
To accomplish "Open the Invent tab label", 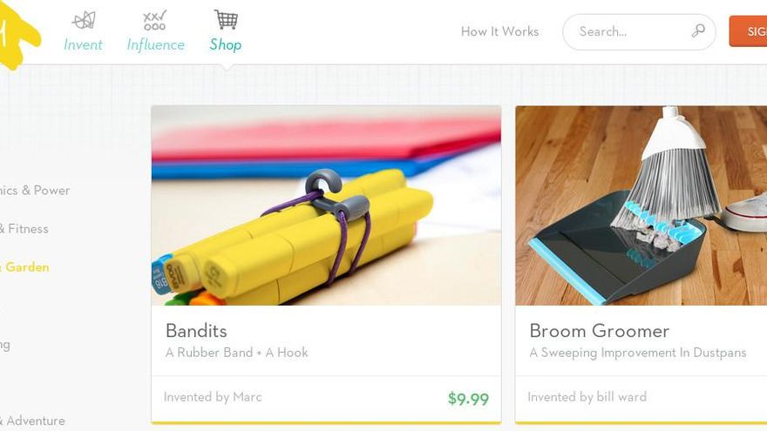I will [x=83, y=45].
